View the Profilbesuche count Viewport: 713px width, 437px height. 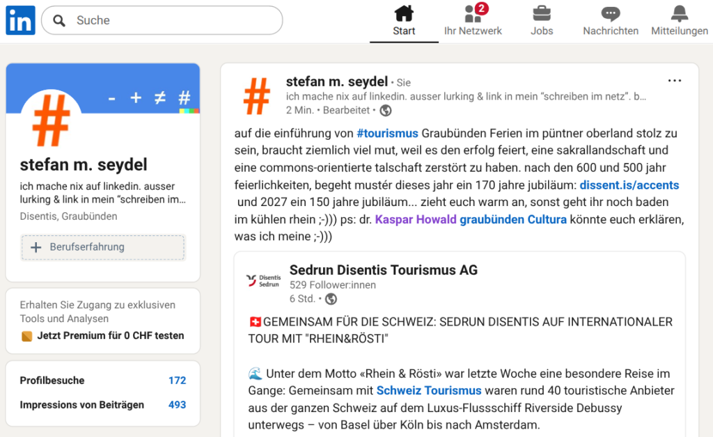[177, 381]
